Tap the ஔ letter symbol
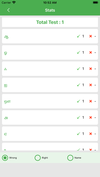This screenshot has width=100, height=177. [x=7, y=102]
